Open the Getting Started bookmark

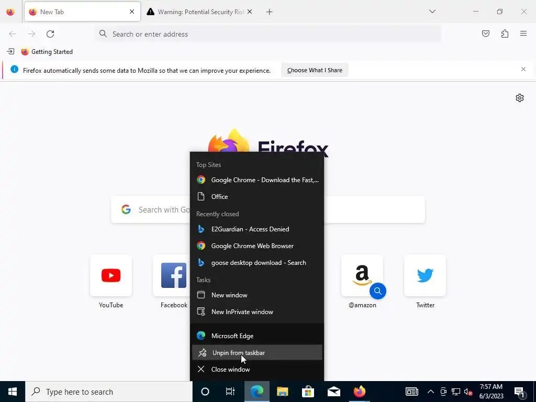tap(47, 52)
